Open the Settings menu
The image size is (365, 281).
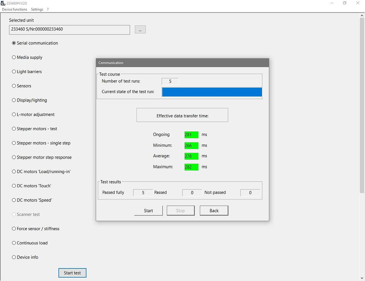tap(37, 9)
